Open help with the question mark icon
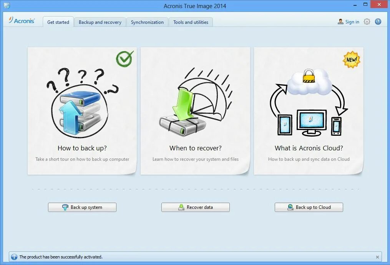390x265 pixels. 378,22
